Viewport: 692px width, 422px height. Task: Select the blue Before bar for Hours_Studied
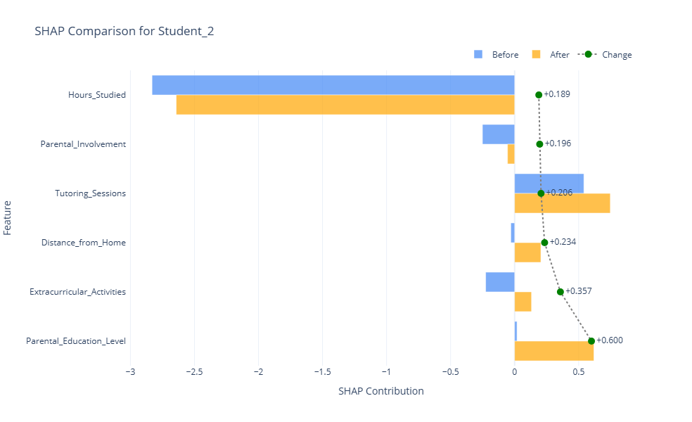tap(333, 84)
